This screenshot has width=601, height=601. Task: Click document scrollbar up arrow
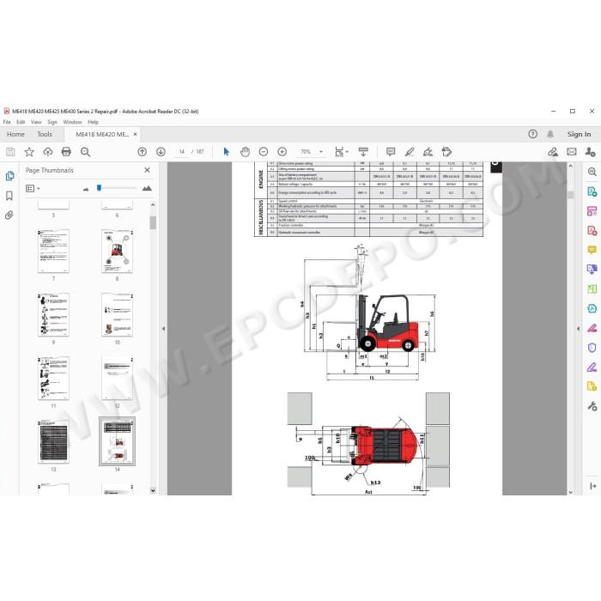click(x=570, y=166)
